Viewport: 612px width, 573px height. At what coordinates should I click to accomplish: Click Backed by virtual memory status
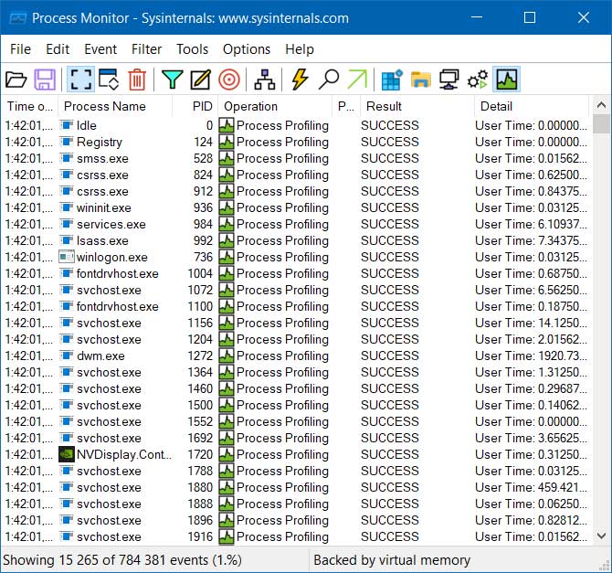tap(392, 560)
